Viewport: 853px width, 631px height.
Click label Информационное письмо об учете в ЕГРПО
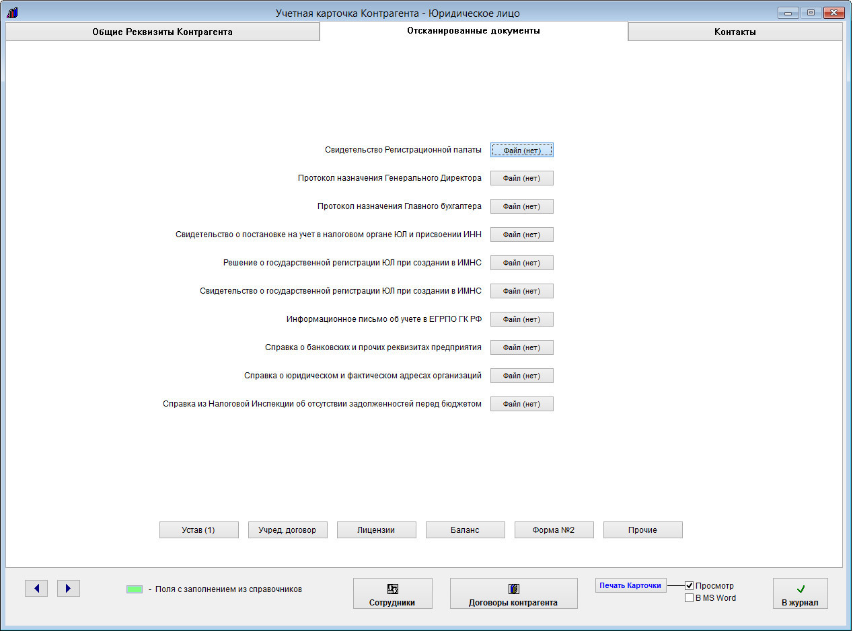(x=384, y=319)
